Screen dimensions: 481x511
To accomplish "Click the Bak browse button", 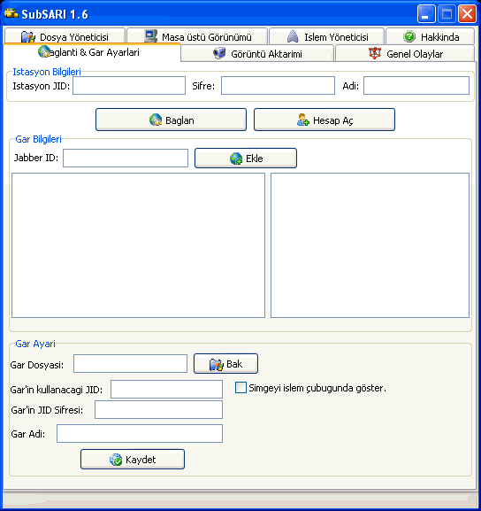I will 225,364.
